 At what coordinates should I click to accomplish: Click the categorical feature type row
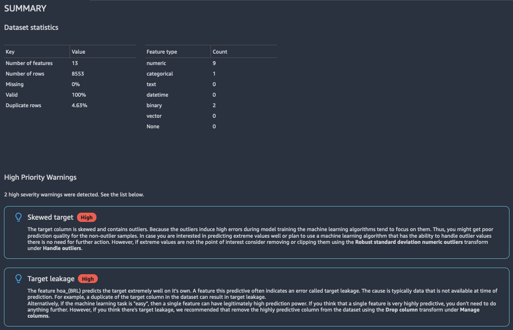[x=160, y=74]
